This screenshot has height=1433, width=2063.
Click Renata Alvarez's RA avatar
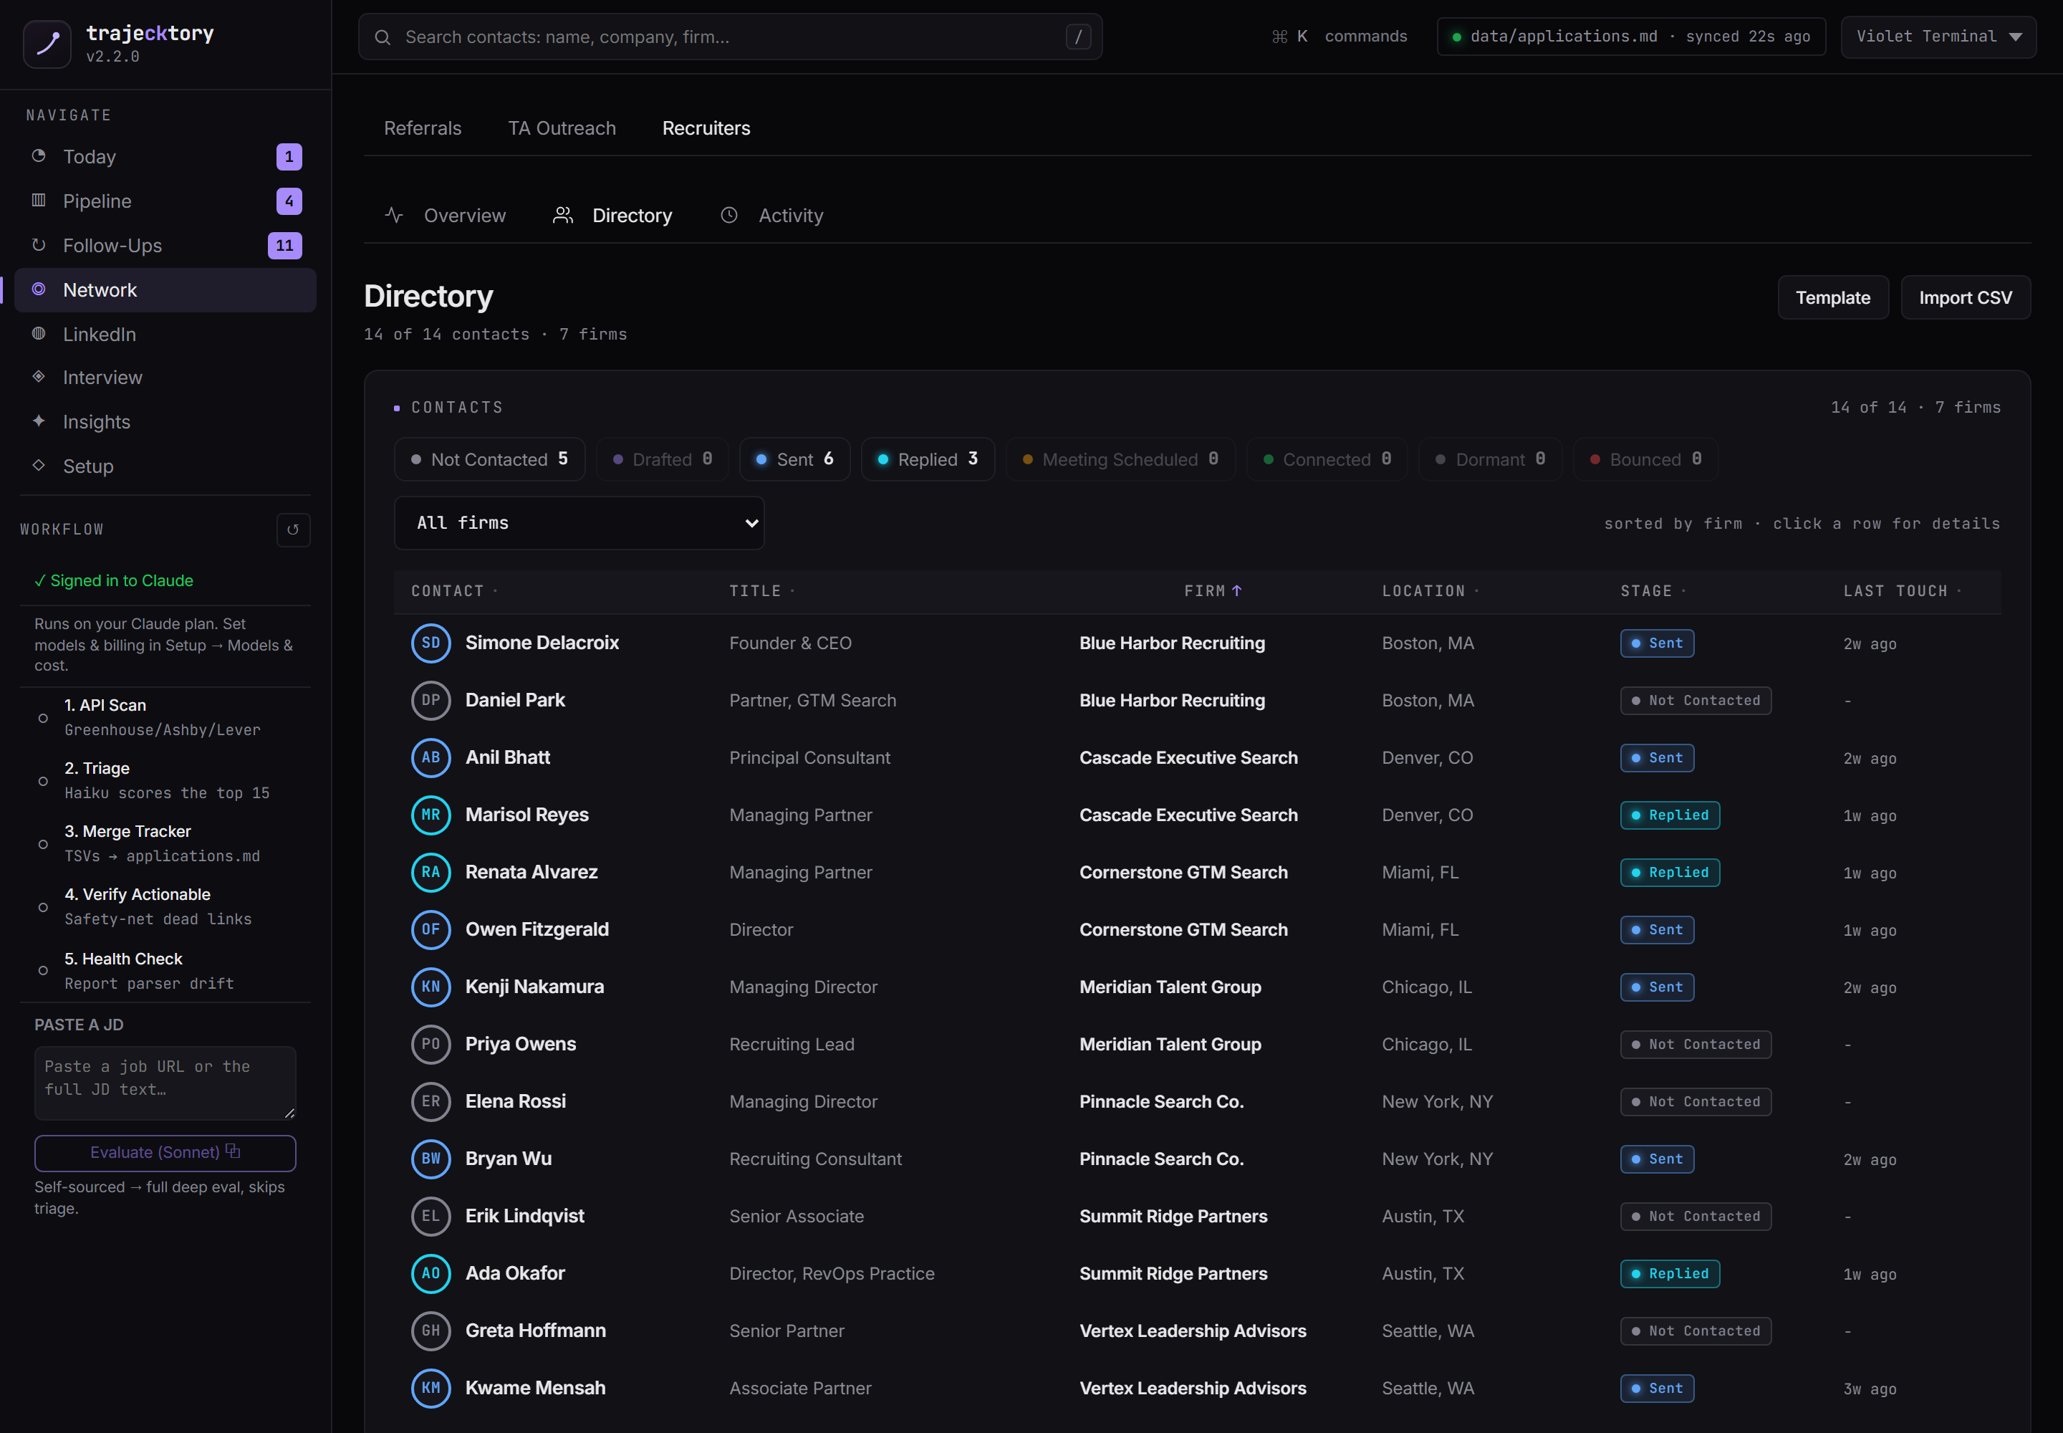pos(431,872)
